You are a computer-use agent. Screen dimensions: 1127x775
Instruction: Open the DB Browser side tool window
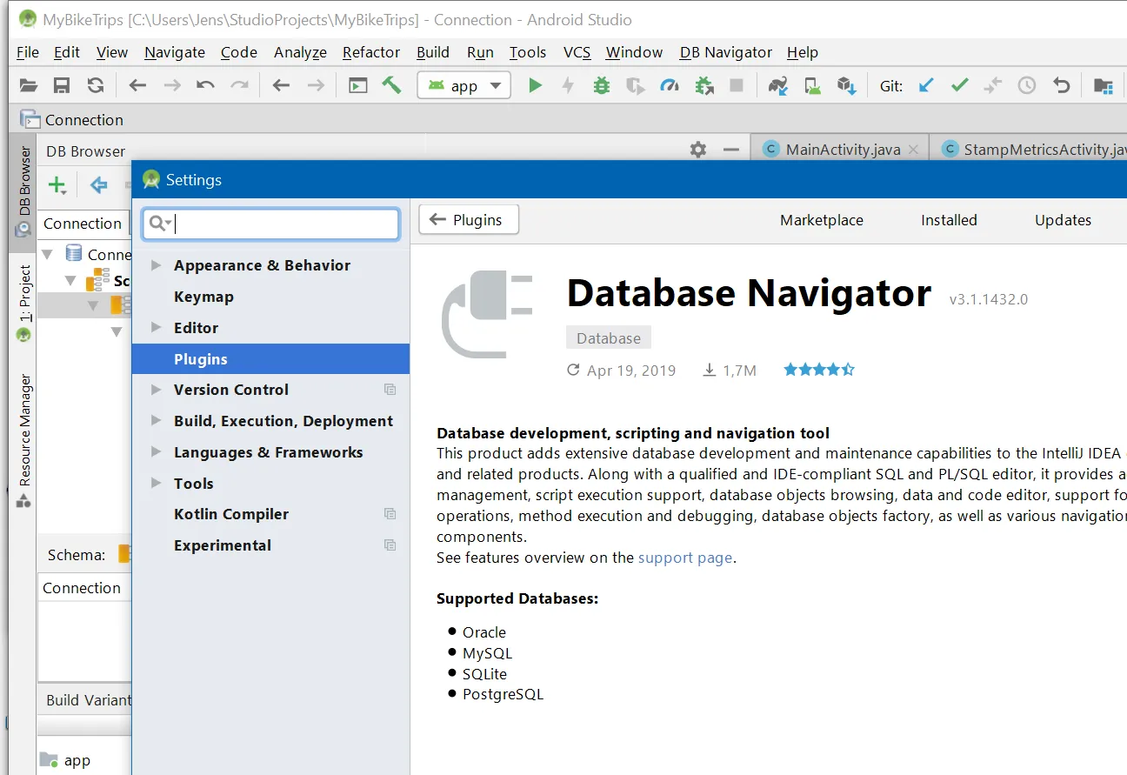pos(24,192)
